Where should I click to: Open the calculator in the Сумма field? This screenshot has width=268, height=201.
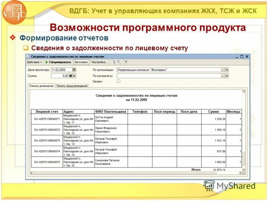[x=70, y=75]
